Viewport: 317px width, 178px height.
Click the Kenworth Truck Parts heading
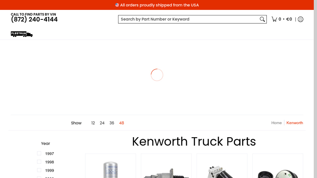click(194, 141)
